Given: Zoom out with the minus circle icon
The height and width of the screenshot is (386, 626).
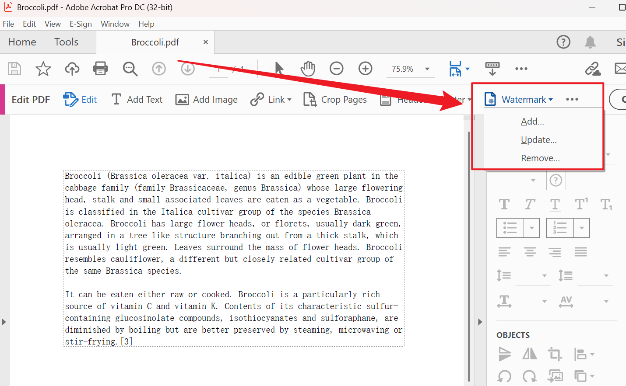Looking at the screenshot, I should (x=336, y=69).
